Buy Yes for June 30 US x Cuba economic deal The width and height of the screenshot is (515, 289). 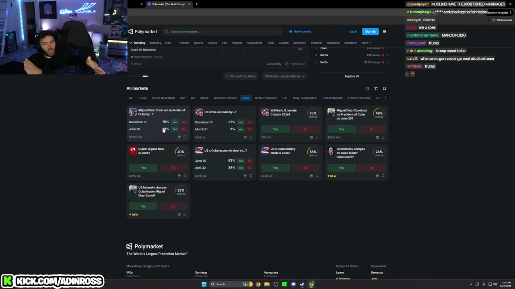tap(241, 161)
